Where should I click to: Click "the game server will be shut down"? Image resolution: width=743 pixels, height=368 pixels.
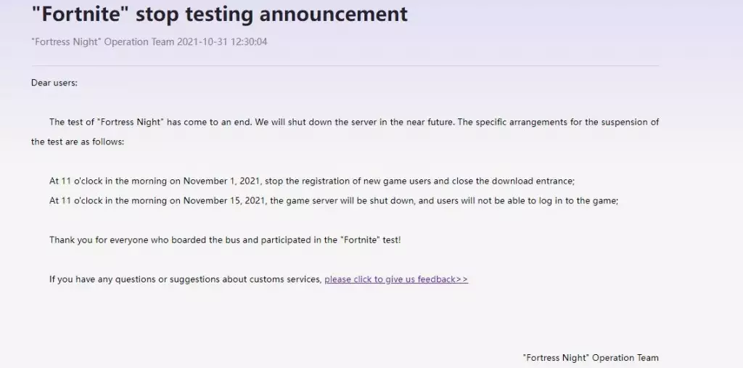point(344,200)
